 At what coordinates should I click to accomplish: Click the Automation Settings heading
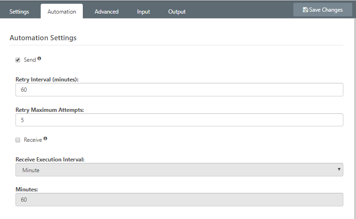pos(43,37)
